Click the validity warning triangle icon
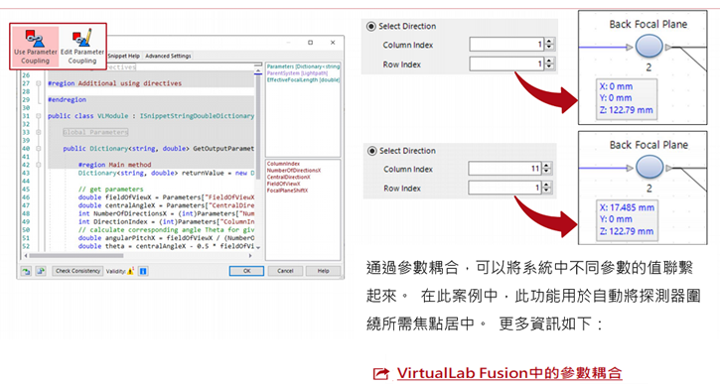The height and width of the screenshot is (387, 720). click(x=131, y=271)
